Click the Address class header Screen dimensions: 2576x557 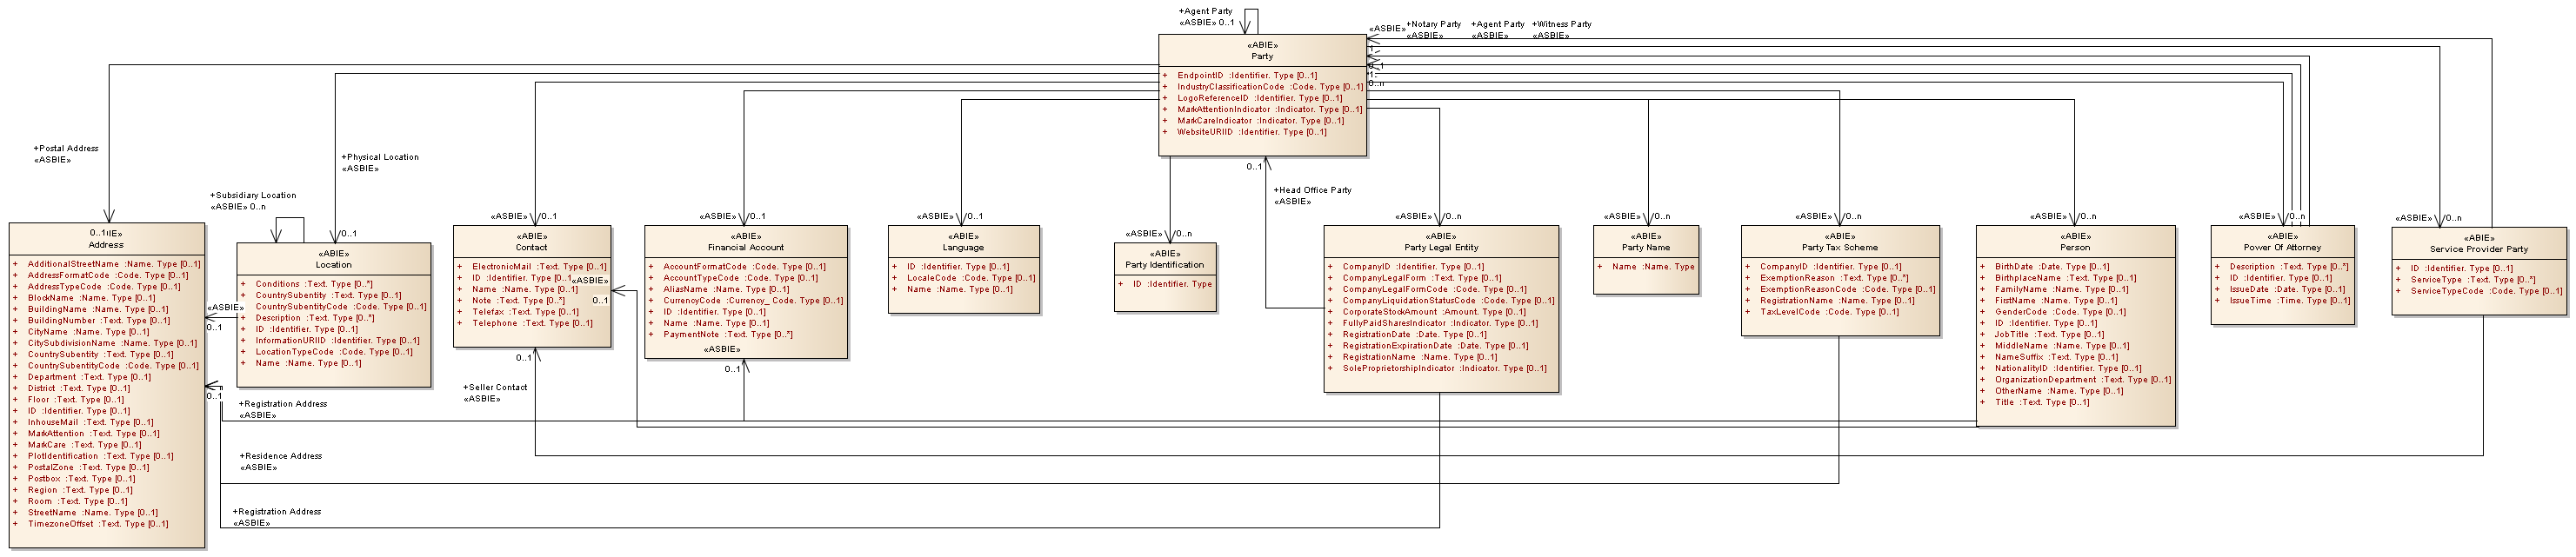point(106,245)
